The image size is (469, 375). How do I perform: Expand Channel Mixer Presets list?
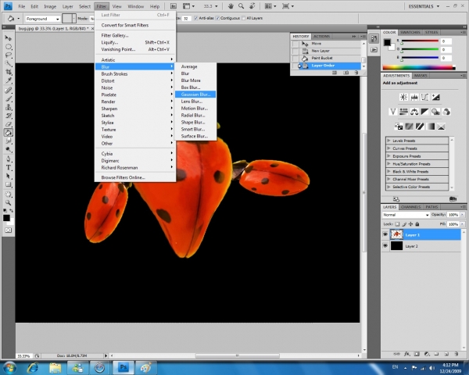[x=388, y=179]
